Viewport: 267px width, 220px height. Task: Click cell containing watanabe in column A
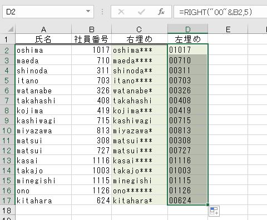coord(43,90)
